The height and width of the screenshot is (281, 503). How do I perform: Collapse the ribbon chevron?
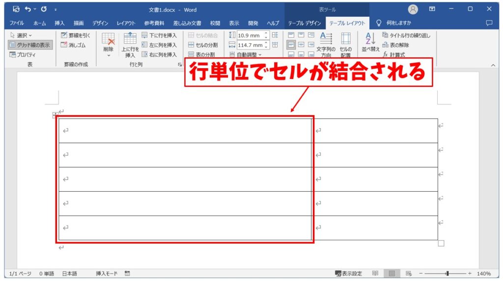point(493,65)
